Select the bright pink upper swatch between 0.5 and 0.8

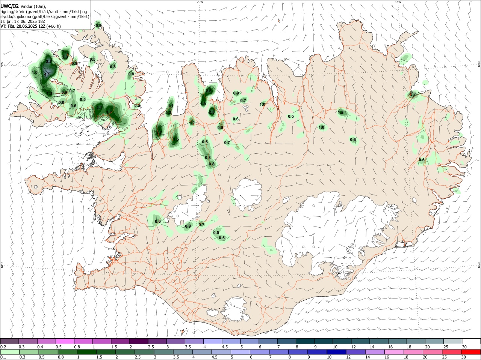coord(65,342)
